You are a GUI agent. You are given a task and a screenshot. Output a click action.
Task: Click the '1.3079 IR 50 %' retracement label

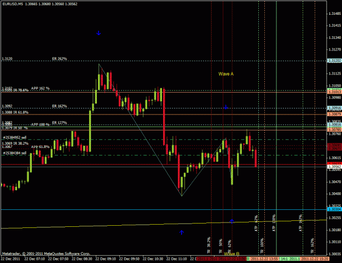click(15, 128)
